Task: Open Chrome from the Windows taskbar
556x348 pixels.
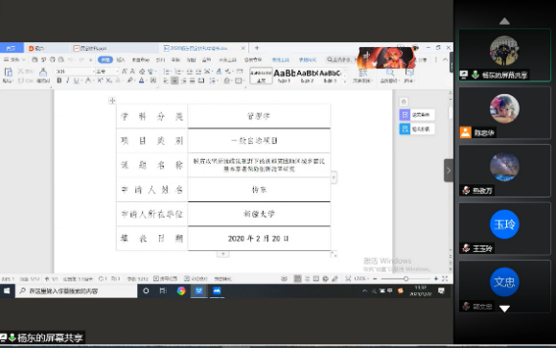Action: 181,290
